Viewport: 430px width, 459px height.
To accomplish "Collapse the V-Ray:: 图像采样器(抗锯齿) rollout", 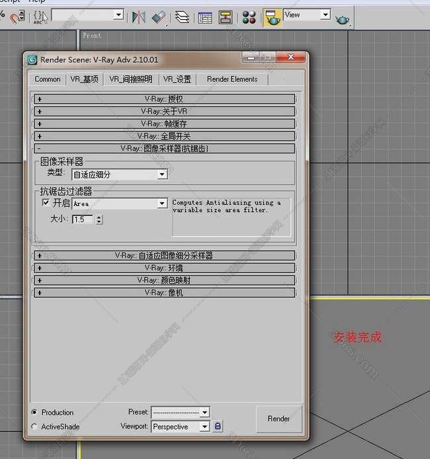I will [x=164, y=149].
